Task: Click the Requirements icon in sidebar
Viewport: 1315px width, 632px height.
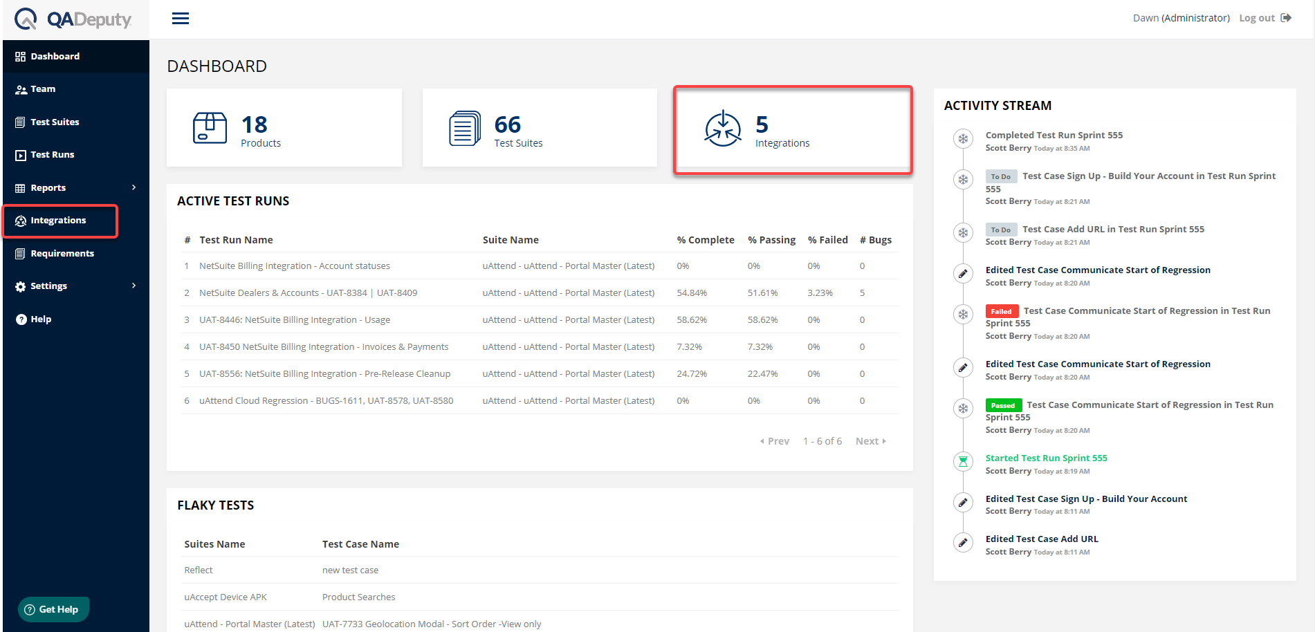Action: [21, 254]
